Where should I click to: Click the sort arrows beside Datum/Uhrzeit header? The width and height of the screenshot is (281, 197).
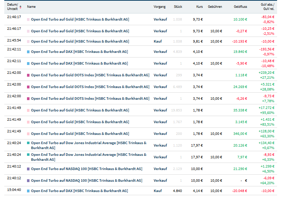tap(20, 7)
